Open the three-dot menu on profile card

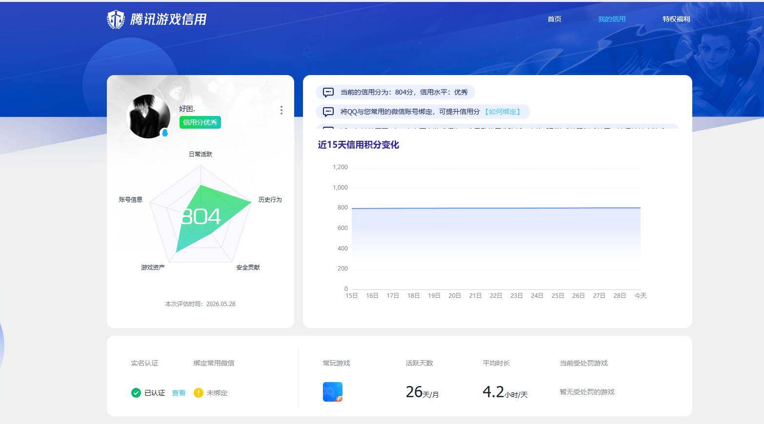[281, 110]
